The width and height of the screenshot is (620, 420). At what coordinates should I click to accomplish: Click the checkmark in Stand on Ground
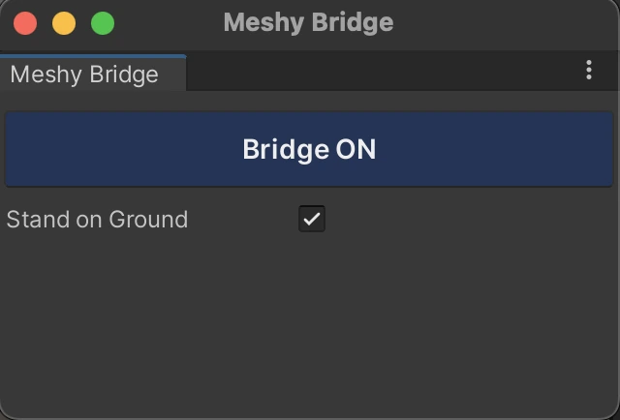(312, 219)
